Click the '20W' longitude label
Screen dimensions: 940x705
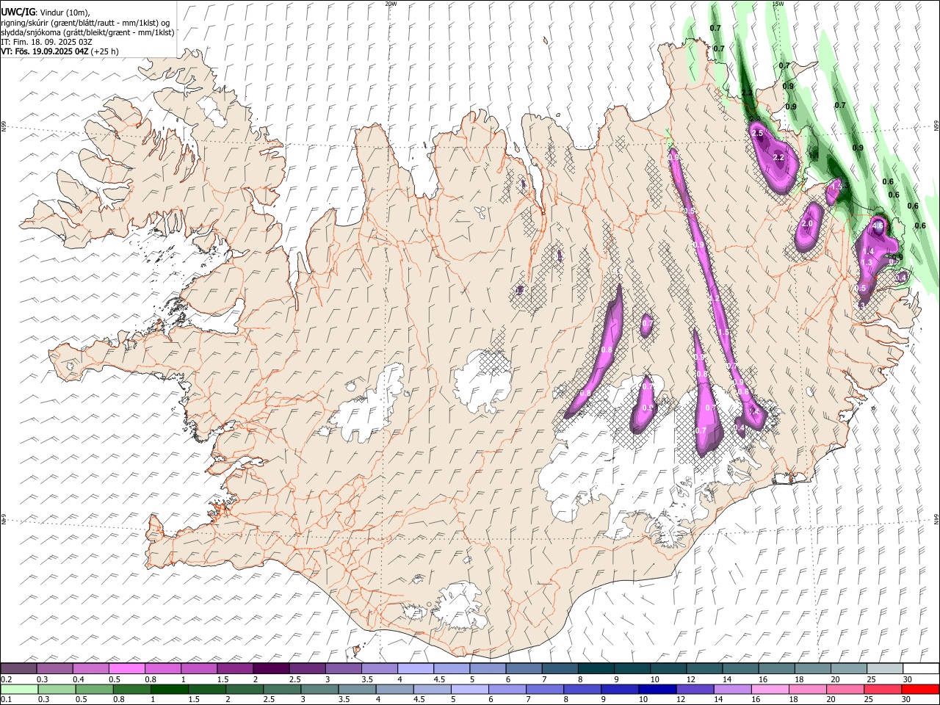click(x=391, y=4)
